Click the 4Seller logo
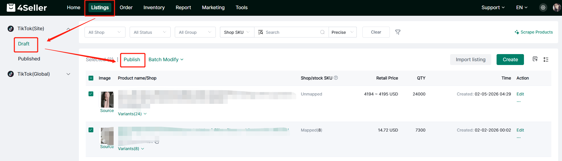The image size is (562, 161). 27,8
